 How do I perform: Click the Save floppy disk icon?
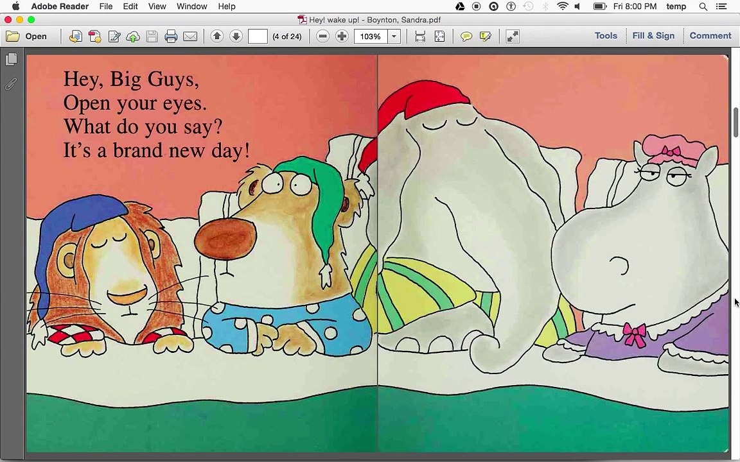152,37
